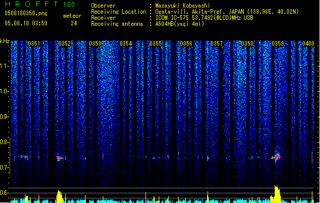The height and width of the screenshot is (203, 320).
Task: Click the 0356 time marker
Action: tap(186, 44)
